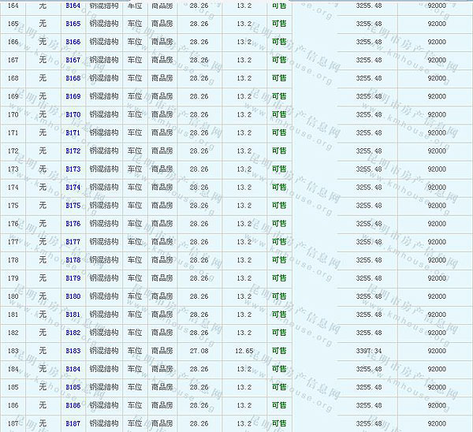Open the B176 parking space link

click(73, 223)
